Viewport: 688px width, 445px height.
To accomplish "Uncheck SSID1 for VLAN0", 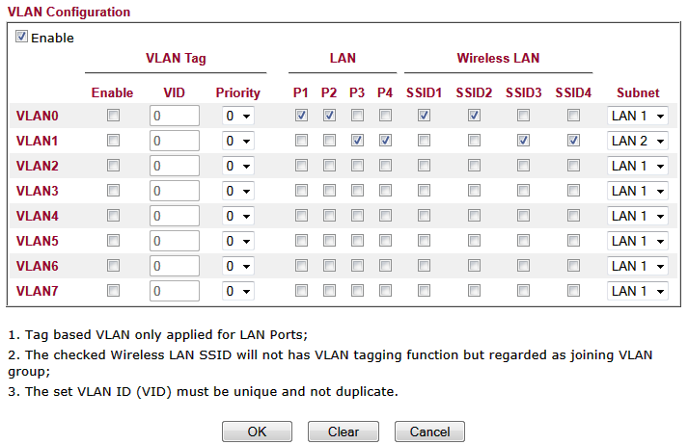I will (x=424, y=116).
